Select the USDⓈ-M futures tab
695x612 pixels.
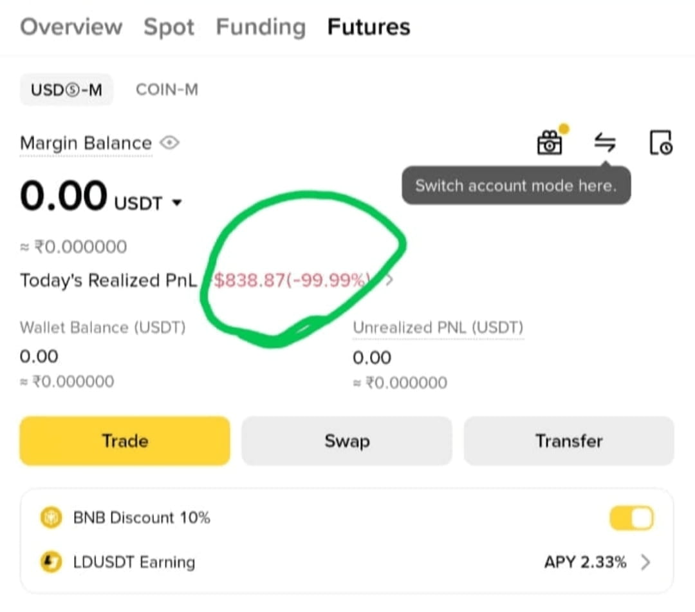[66, 90]
